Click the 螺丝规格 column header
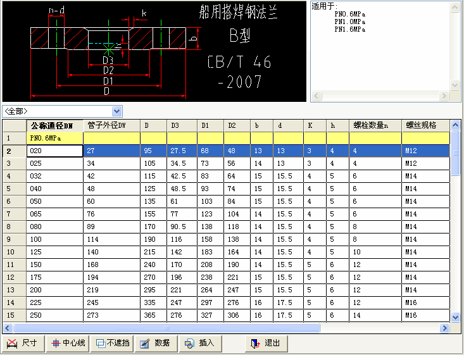The height and width of the screenshot is (355, 464). tap(425, 125)
